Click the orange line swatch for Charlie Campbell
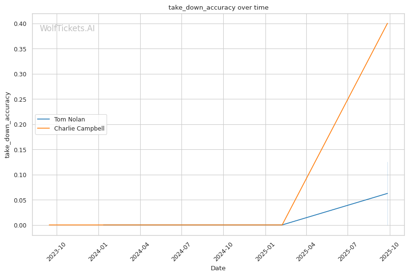The image size is (409, 276). (44, 129)
